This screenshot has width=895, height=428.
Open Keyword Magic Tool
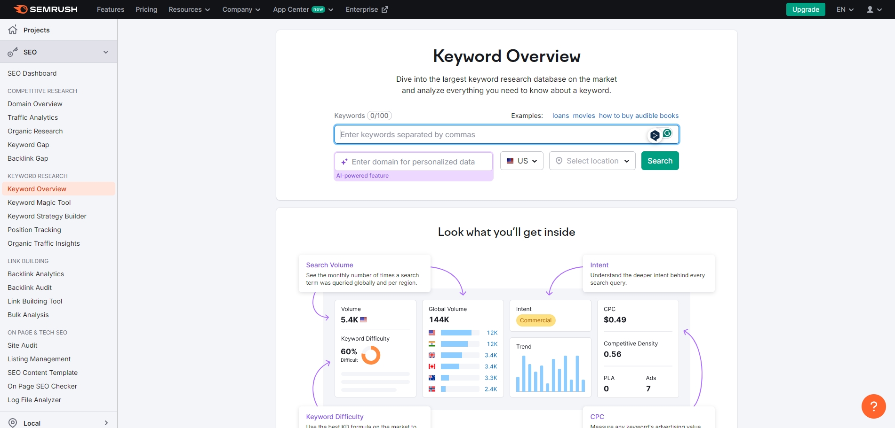[39, 202]
